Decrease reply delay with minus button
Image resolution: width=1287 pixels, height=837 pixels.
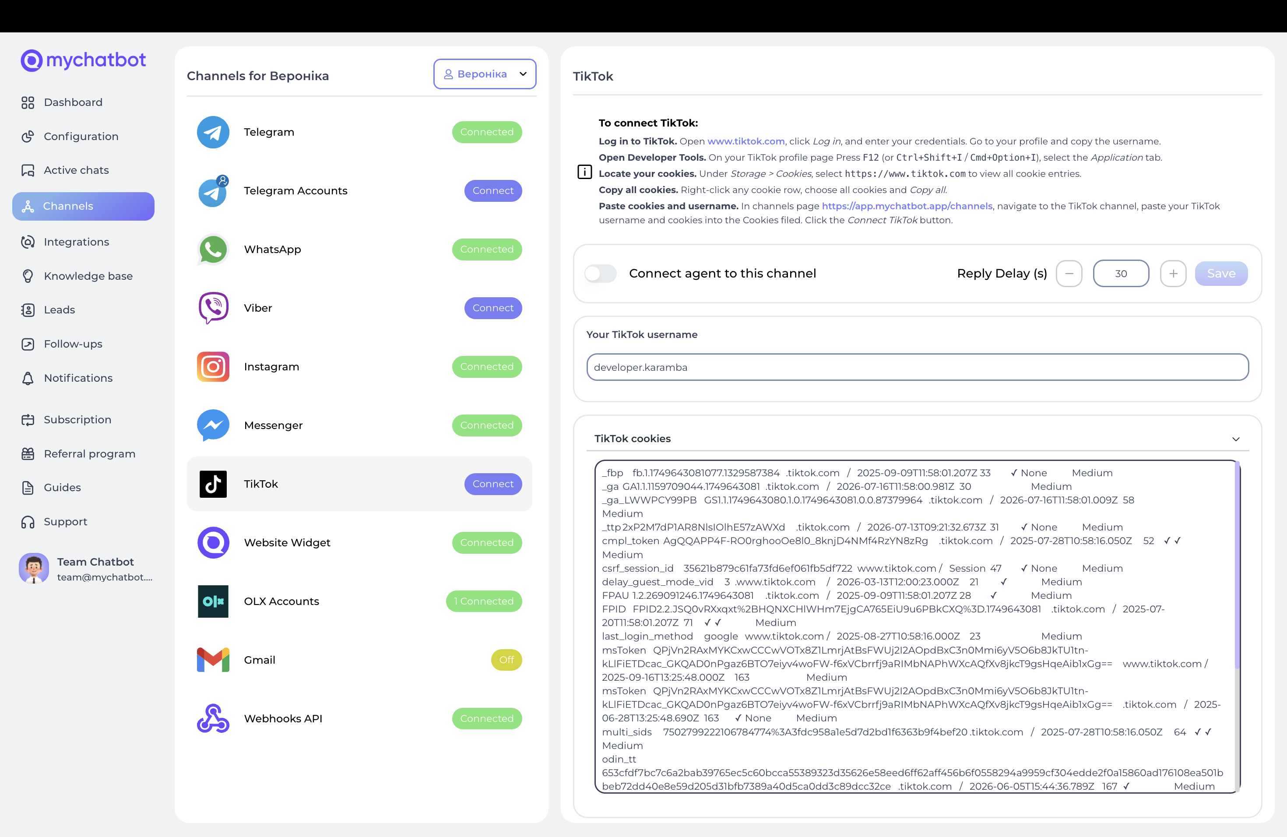[x=1069, y=274]
